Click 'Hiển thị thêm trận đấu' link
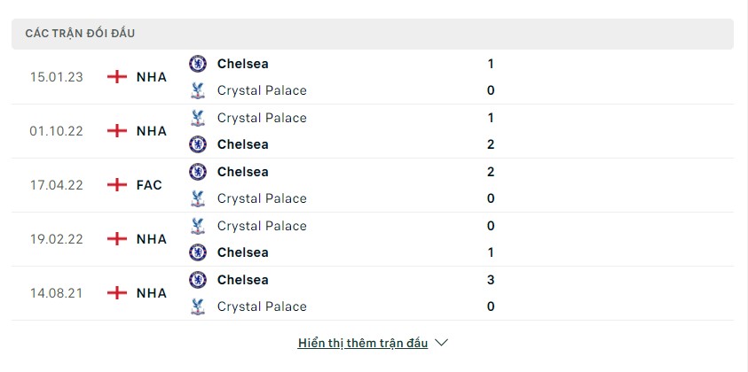This screenshot has height=372, width=748. [x=363, y=343]
